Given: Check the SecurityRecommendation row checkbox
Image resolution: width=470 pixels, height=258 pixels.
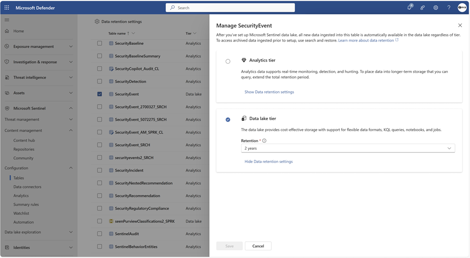Looking at the screenshot, I should click(99, 196).
